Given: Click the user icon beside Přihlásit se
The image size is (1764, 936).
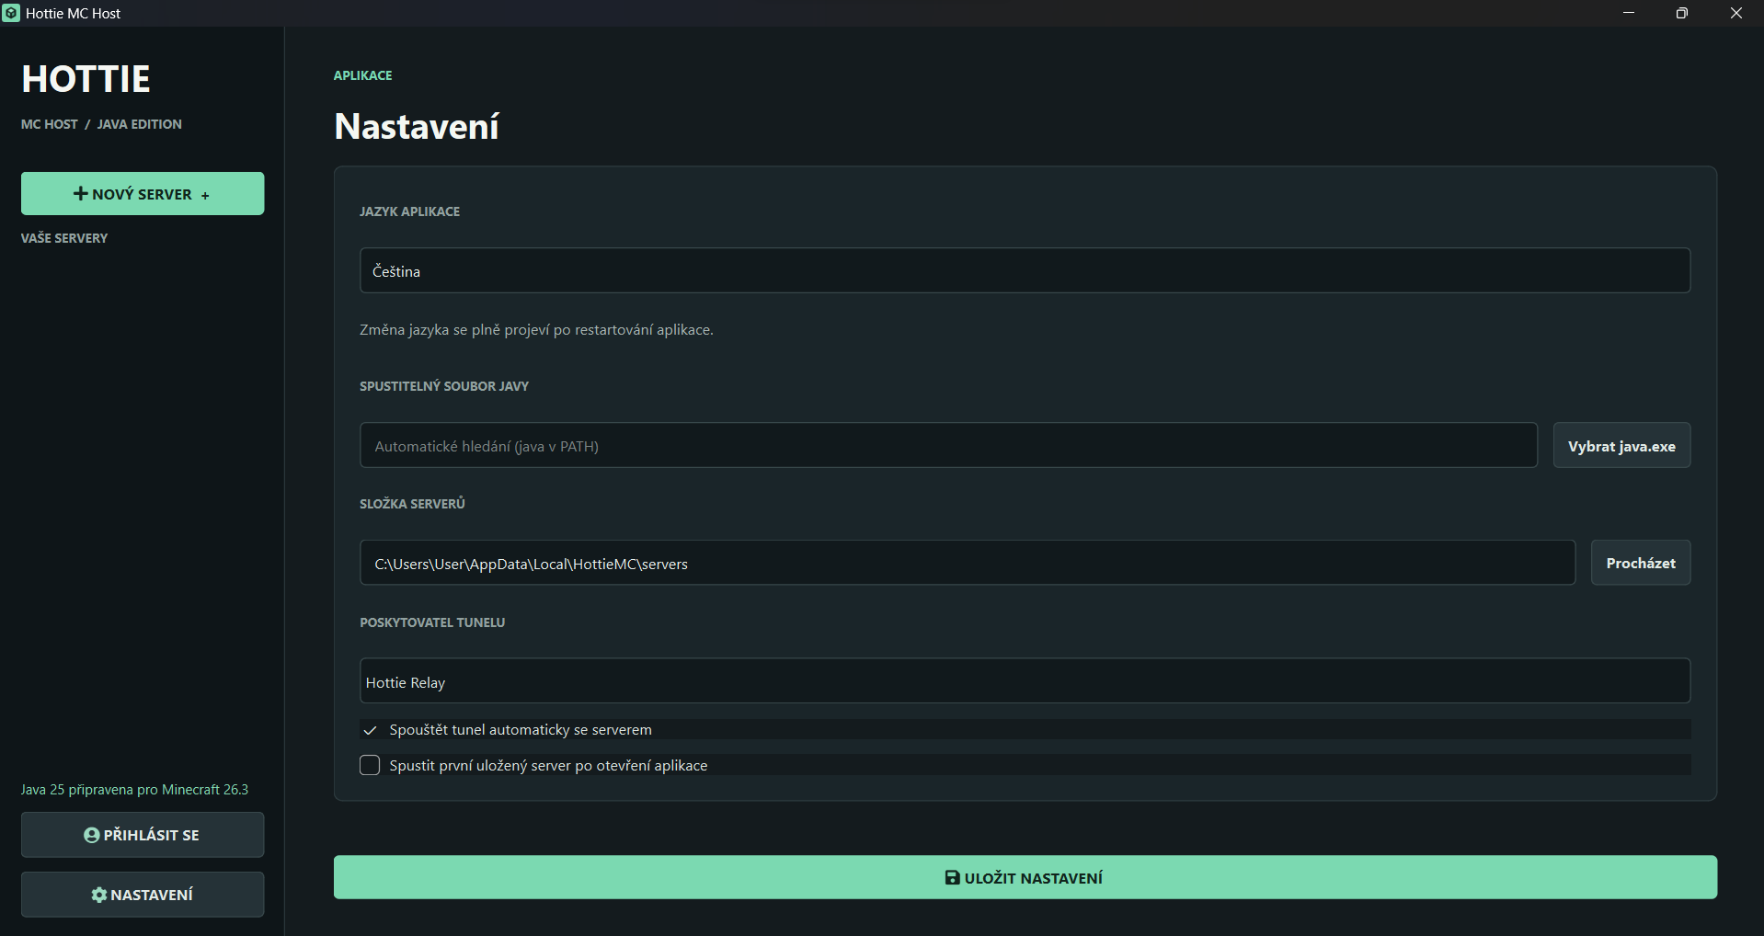Looking at the screenshot, I should [x=92, y=835].
